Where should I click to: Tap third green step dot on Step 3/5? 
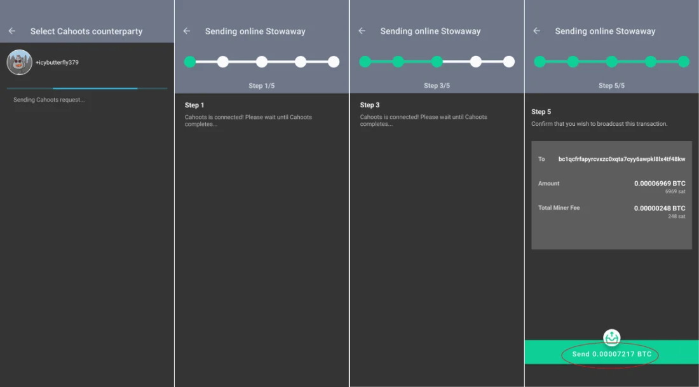(437, 62)
